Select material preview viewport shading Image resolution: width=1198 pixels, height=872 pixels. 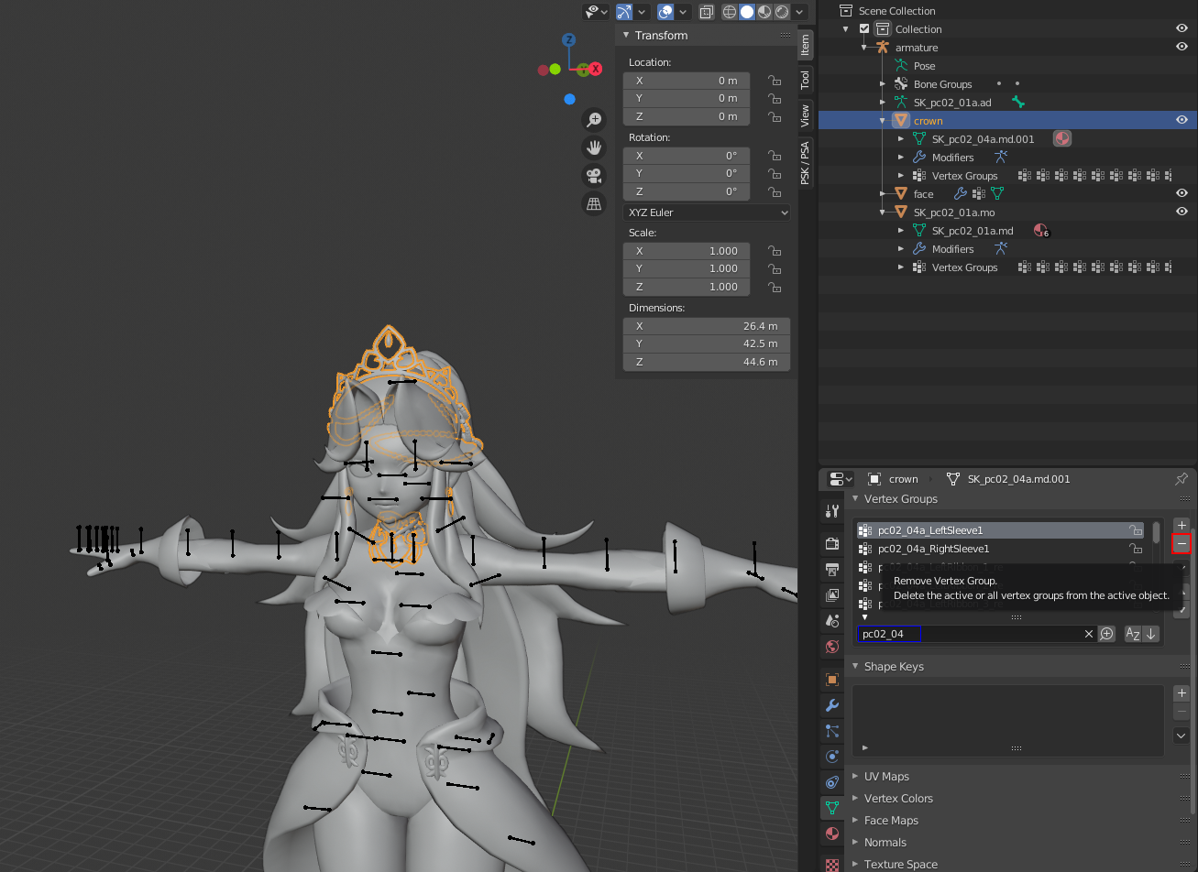click(764, 12)
